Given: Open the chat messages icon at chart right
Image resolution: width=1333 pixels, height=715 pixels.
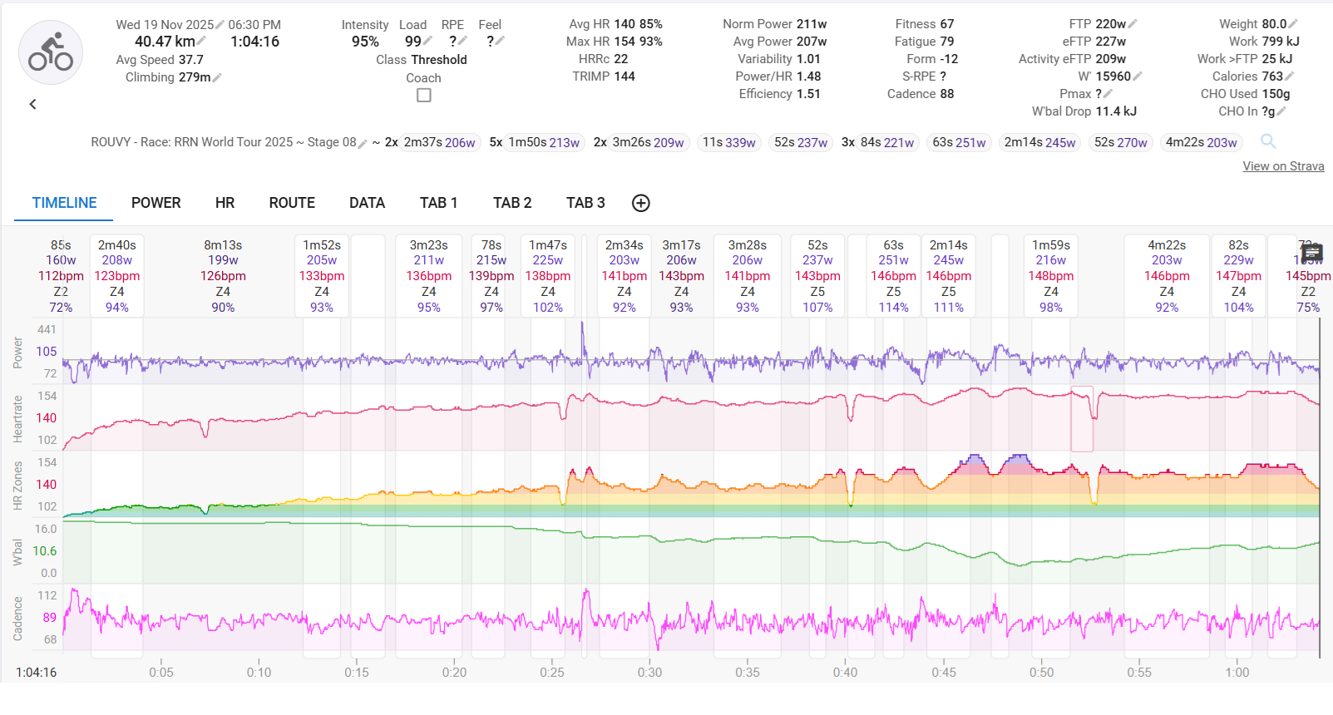Looking at the screenshot, I should click(1311, 253).
